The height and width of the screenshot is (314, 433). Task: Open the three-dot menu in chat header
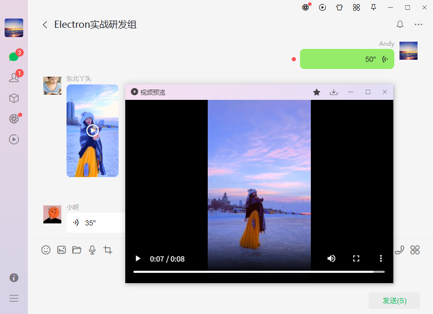tap(419, 24)
